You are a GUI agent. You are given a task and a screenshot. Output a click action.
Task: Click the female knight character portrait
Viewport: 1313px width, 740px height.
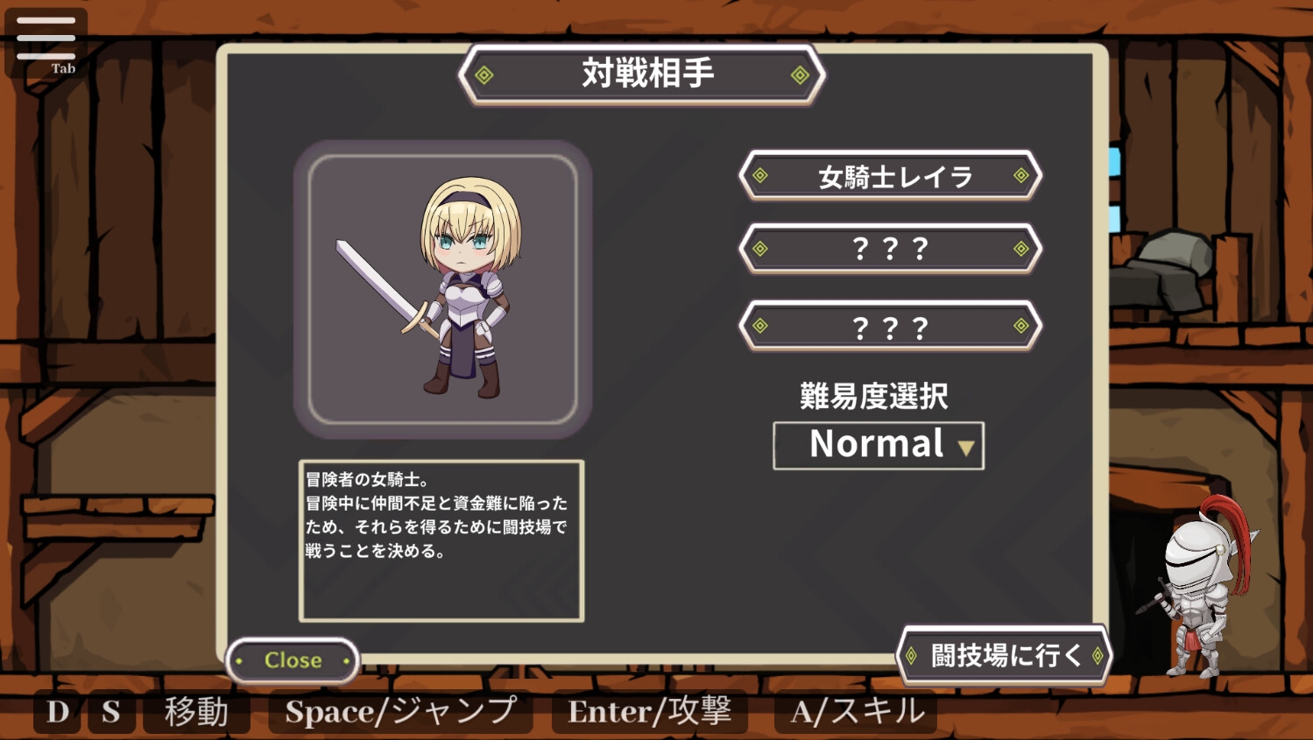[x=443, y=290]
